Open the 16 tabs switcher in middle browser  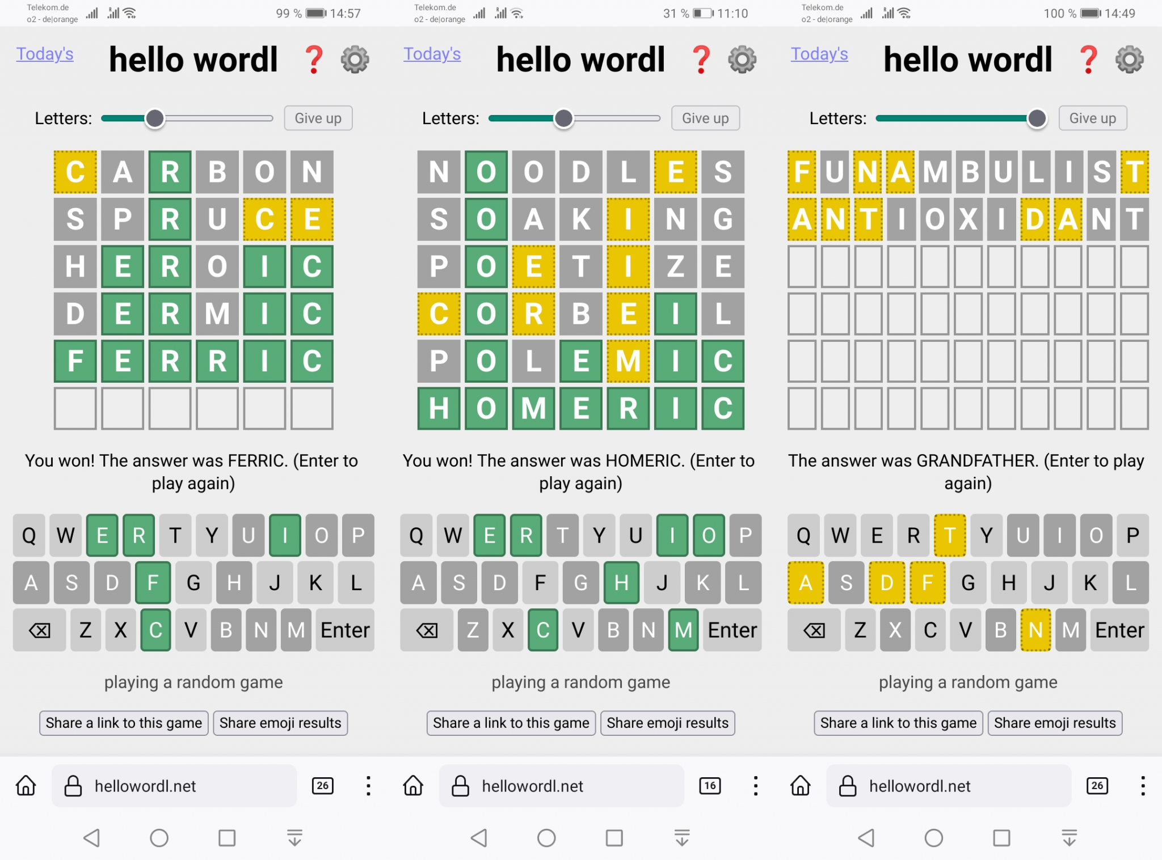pyautogui.click(x=710, y=786)
